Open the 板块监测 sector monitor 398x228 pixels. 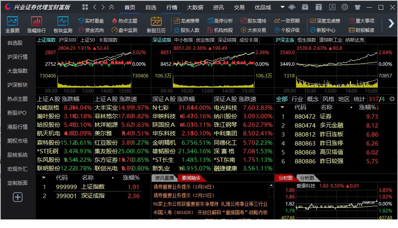coord(63,25)
